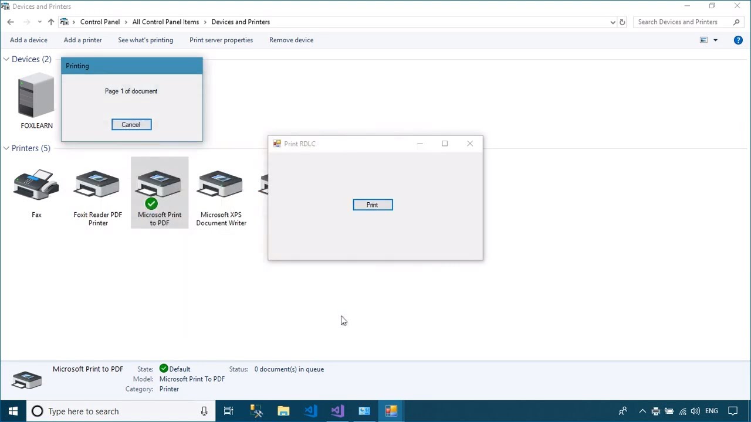Image resolution: width=751 pixels, height=422 pixels.
Task: Select Foxit Reader PDF Printer
Action: (98, 198)
